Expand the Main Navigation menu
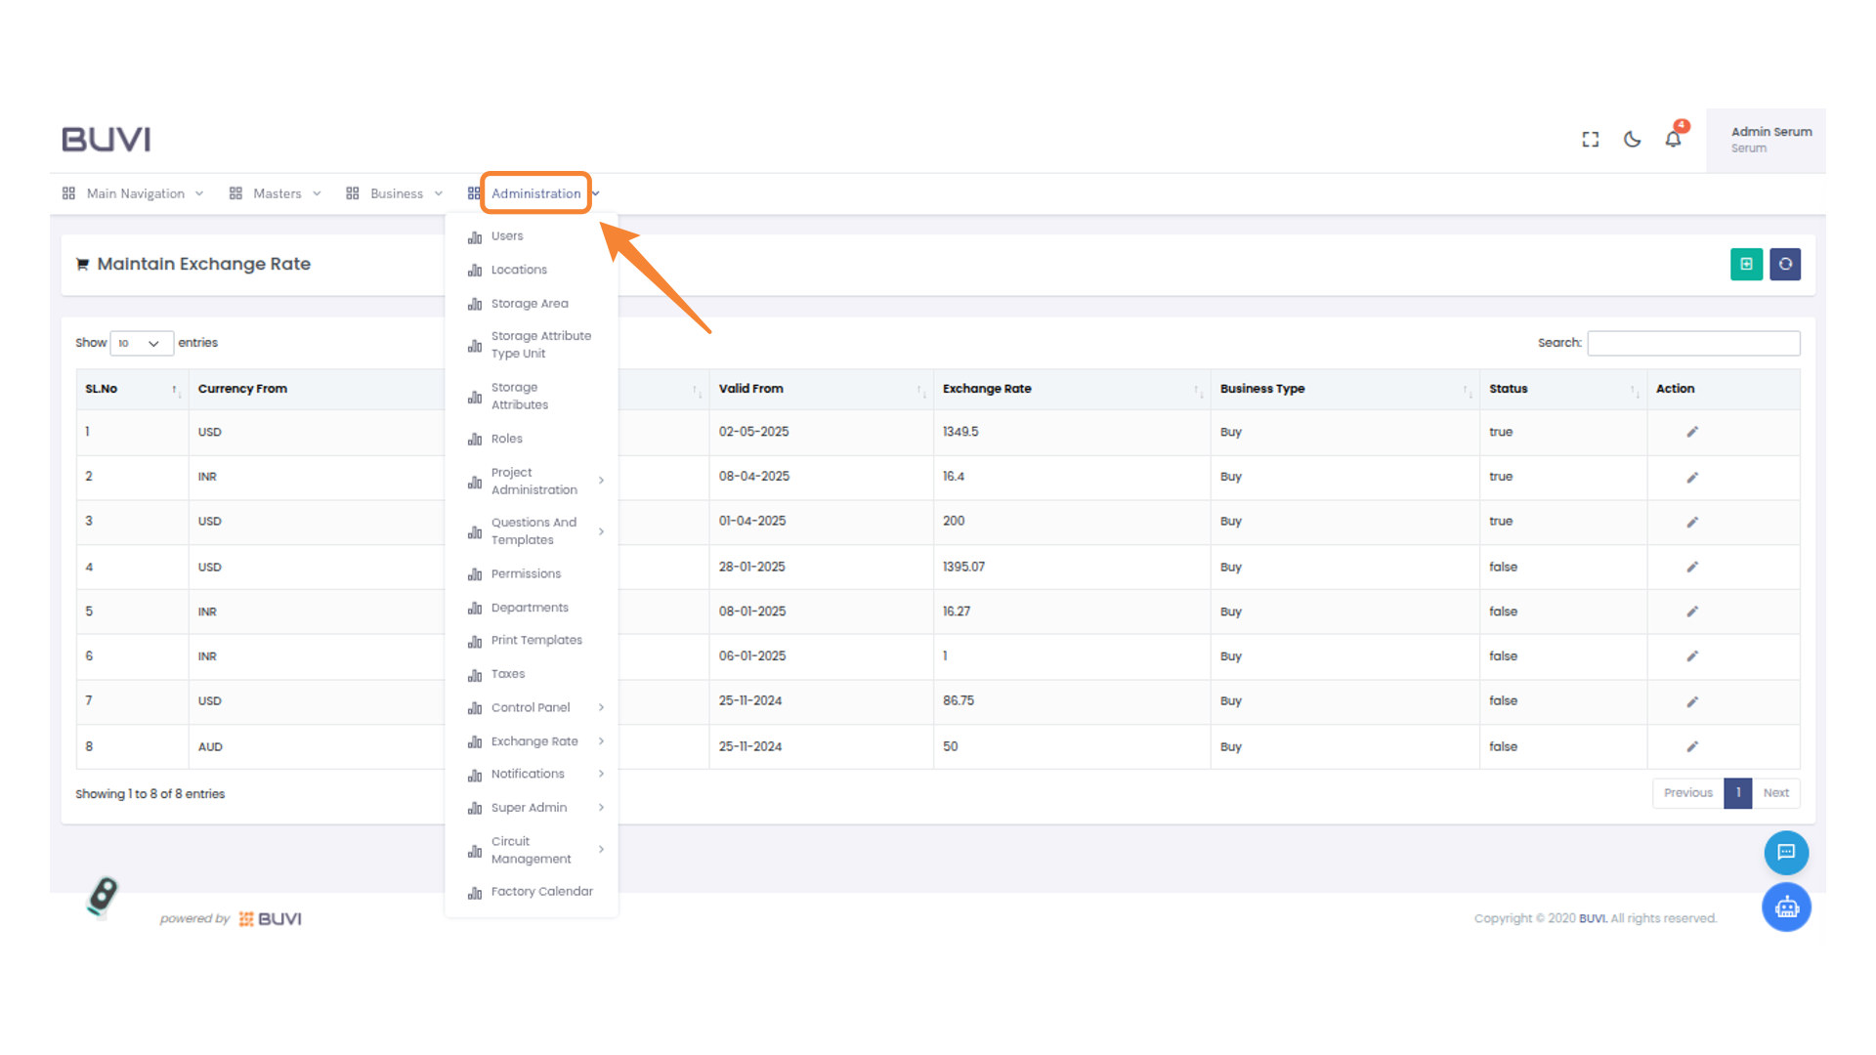The width and height of the screenshot is (1876, 1055). coord(135,193)
